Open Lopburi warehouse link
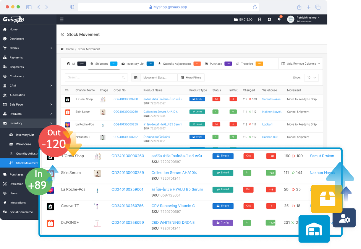The image size is (361, 249). pyautogui.click(x=267, y=124)
